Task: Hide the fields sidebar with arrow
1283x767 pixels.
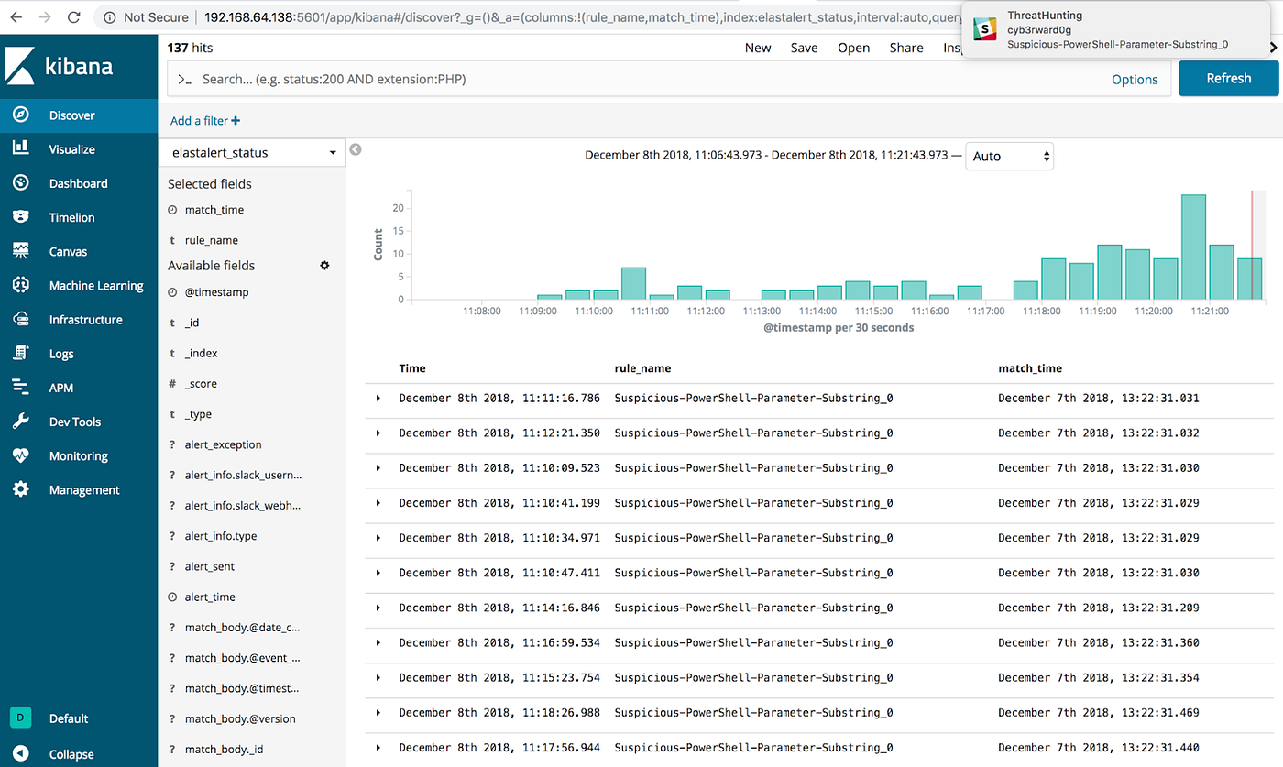Action: [356, 149]
